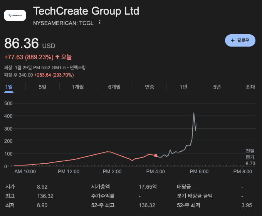Screen dimensions: 262x216
Task: Click the 최고 value 136.32
Action: click(x=45, y=196)
